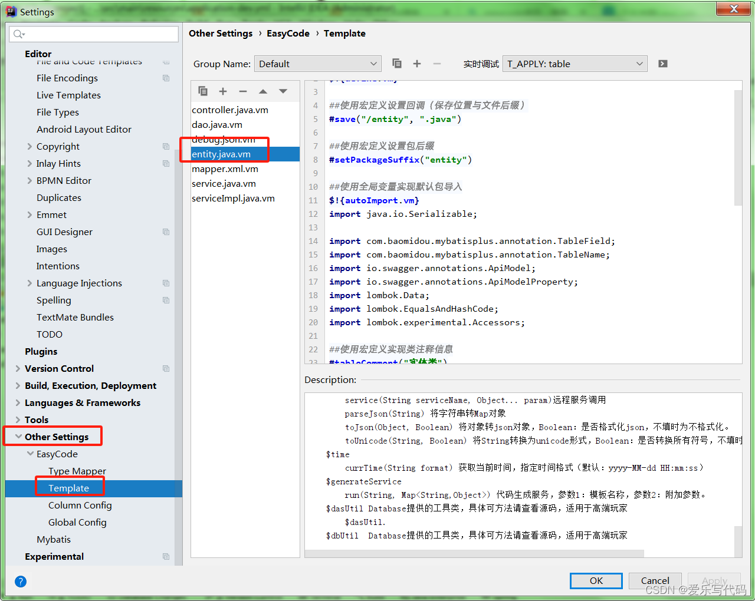Expand Build, Execution, Deployment section
The image size is (755, 601).
coord(18,385)
